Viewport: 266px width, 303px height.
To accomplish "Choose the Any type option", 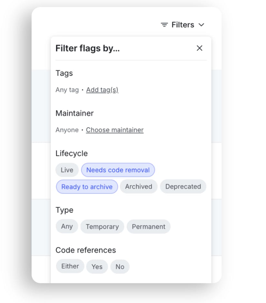I will (67, 226).
